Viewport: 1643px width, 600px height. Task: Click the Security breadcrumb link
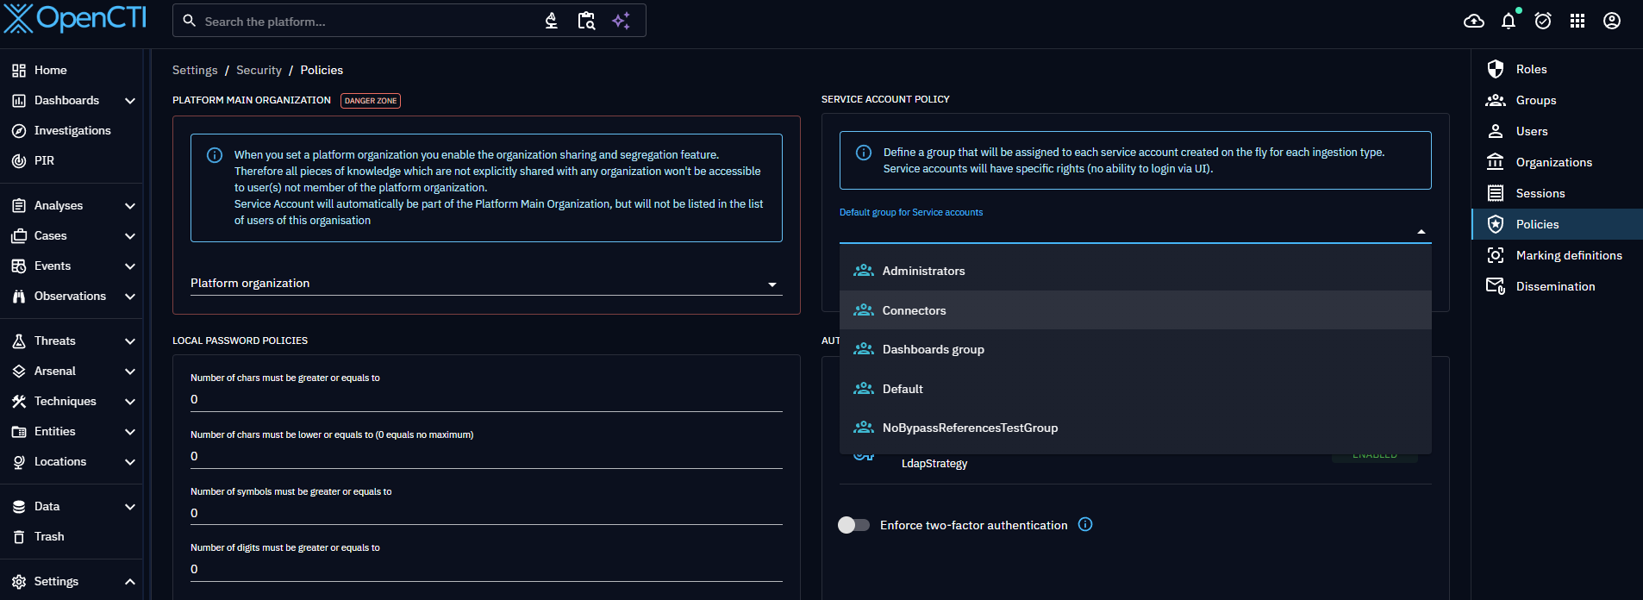click(x=259, y=71)
